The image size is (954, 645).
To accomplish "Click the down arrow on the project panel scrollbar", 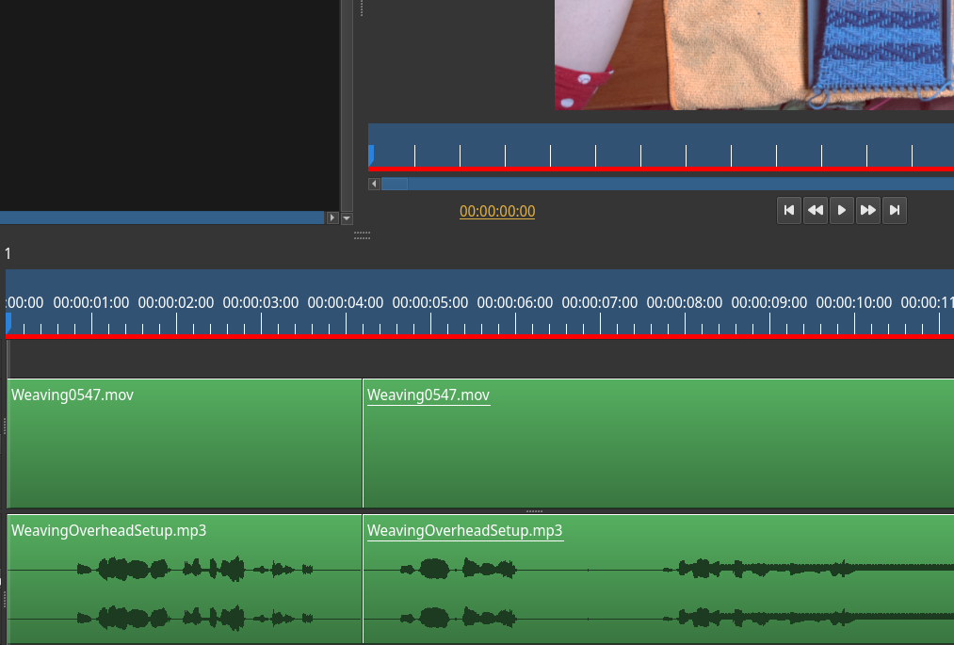I will point(346,218).
